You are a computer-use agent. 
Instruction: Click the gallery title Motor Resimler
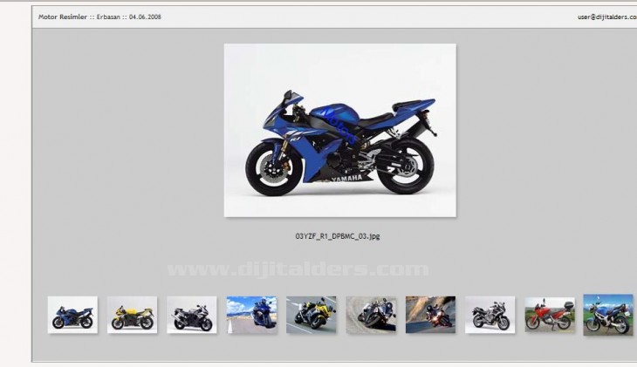tap(63, 17)
